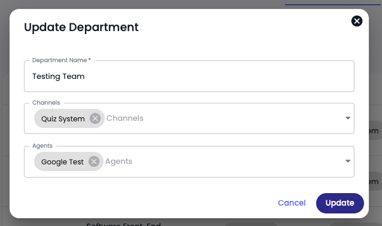This screenshot has width=382, height=226.
Task: Click the Update Department heading
Action: [x=81, y=28]
